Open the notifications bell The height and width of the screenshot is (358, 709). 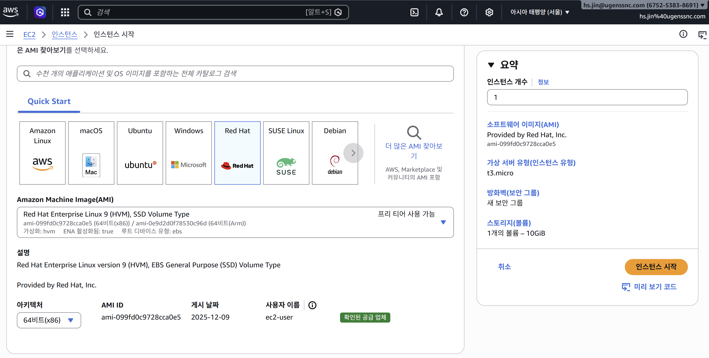(439, 12)
